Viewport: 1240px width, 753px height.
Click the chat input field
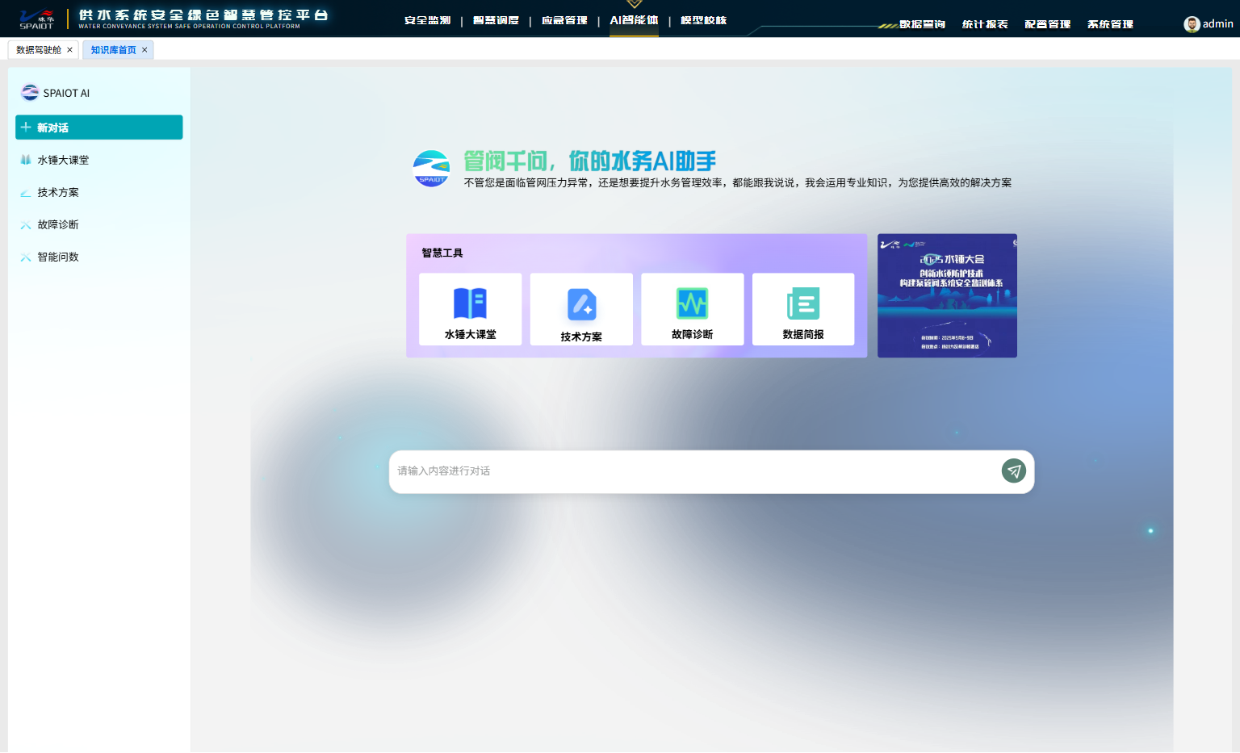(x=694, y=471)
